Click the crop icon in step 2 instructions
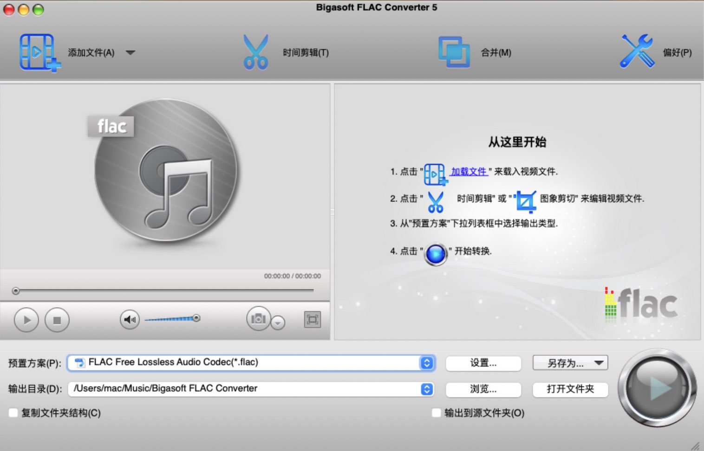This screenshot has width=704, height=451. click(526, 201)
